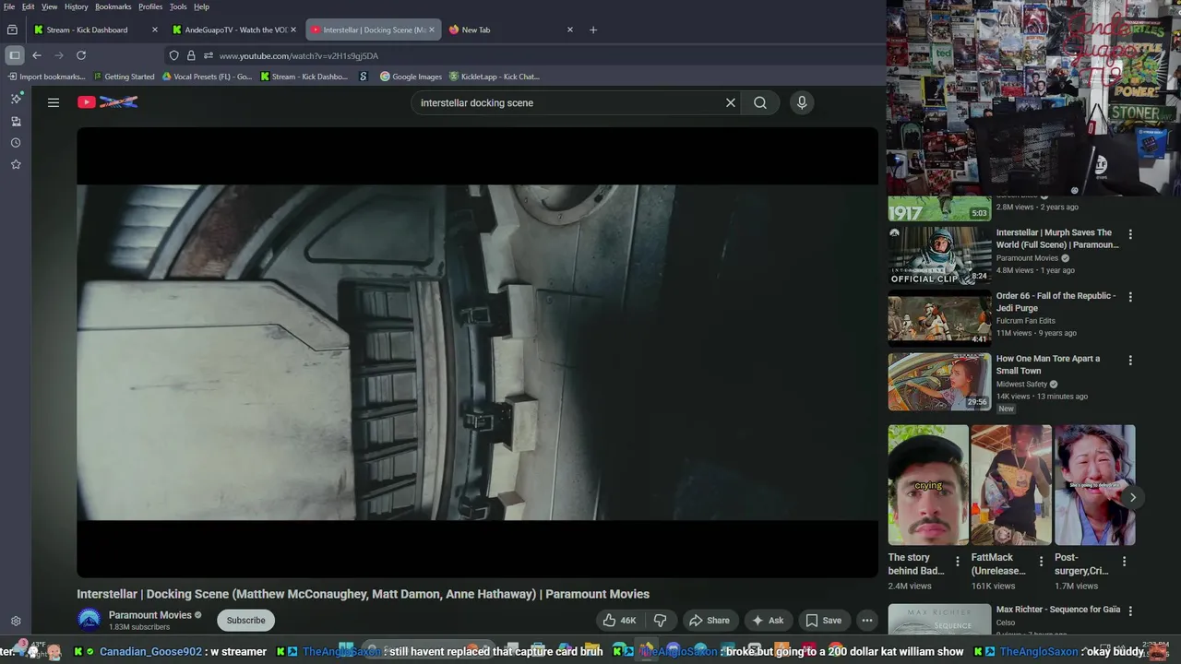The height and width of the screenshot is (664, 1181).
Task: Click the Share button
Action: [x=709, y=621]
